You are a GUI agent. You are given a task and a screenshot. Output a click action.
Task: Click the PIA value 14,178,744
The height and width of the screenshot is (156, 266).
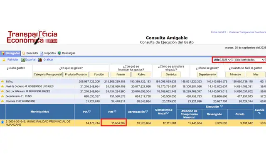pos(93,123)
